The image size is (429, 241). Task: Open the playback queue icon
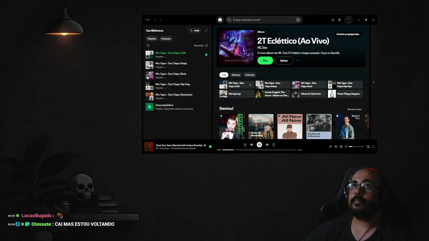pyautogui.click(x=335, y=147)
